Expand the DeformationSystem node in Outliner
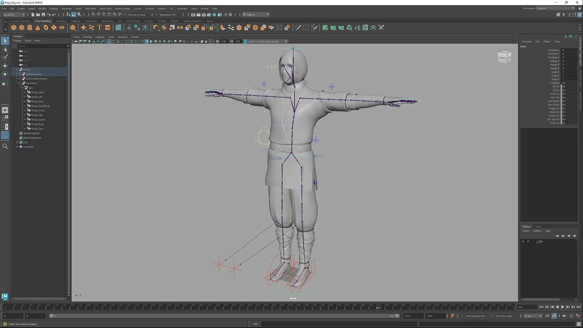 click(19, 79)
